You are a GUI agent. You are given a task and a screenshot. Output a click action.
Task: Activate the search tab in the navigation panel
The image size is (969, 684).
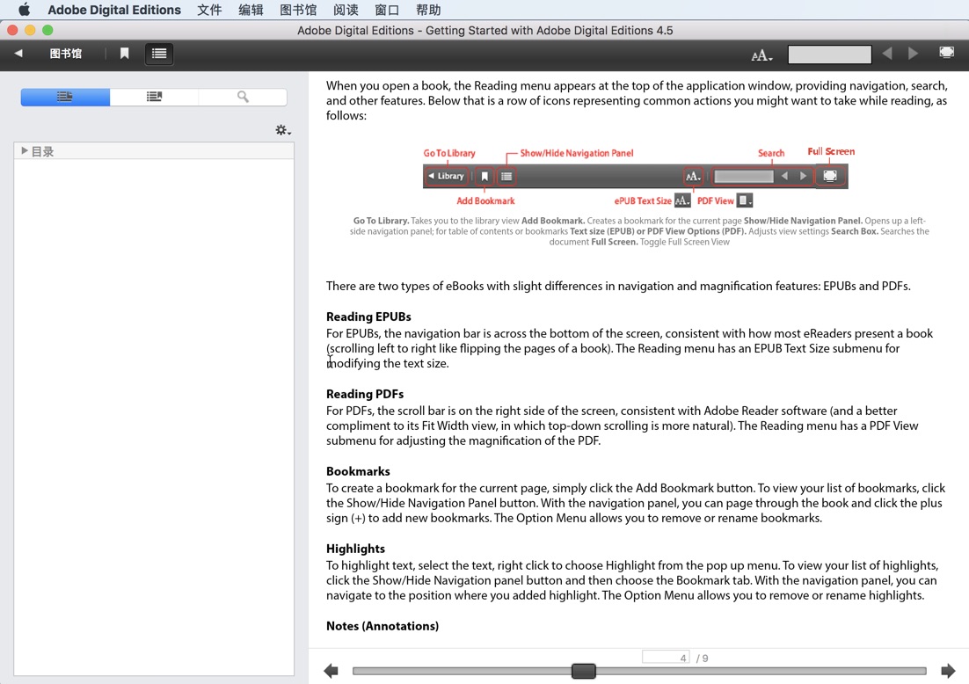[x=244, y=97]
